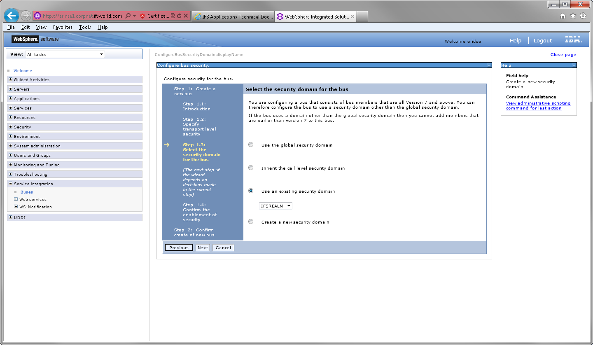Click Step 2: Confirm create of new bus
Screen dimensions: 593x345
coord(194,233)
